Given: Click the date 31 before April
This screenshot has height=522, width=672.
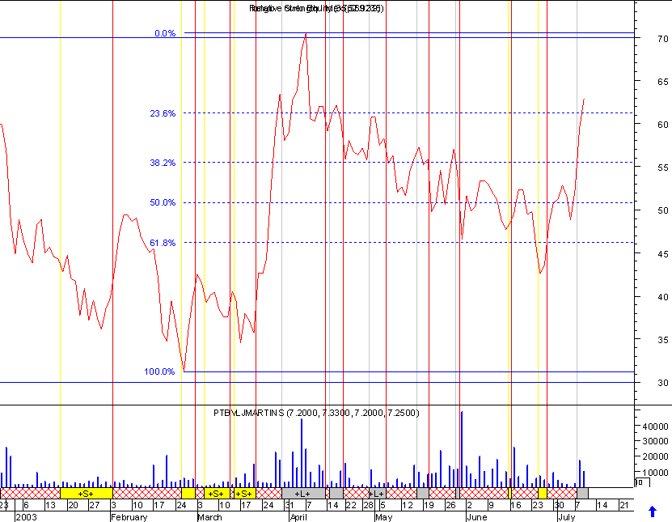Looking at the screenshot, I should tap(290, 505).
